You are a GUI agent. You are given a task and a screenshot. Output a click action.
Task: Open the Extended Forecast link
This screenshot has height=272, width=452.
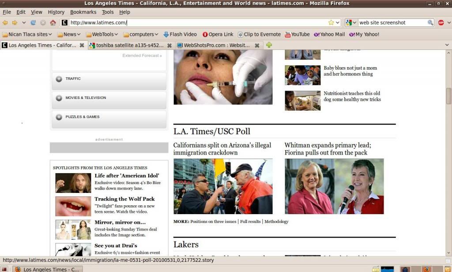pyautogui.click(x=142, y=55)
